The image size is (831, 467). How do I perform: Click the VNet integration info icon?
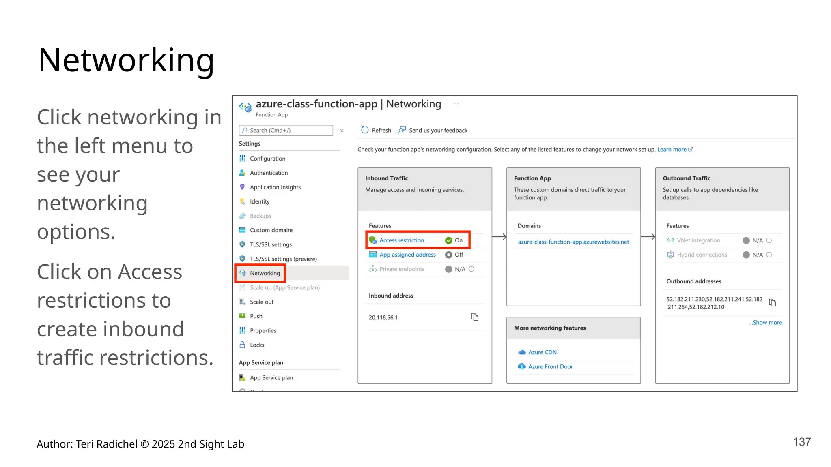pyautogui.click(x=769, y=240)
